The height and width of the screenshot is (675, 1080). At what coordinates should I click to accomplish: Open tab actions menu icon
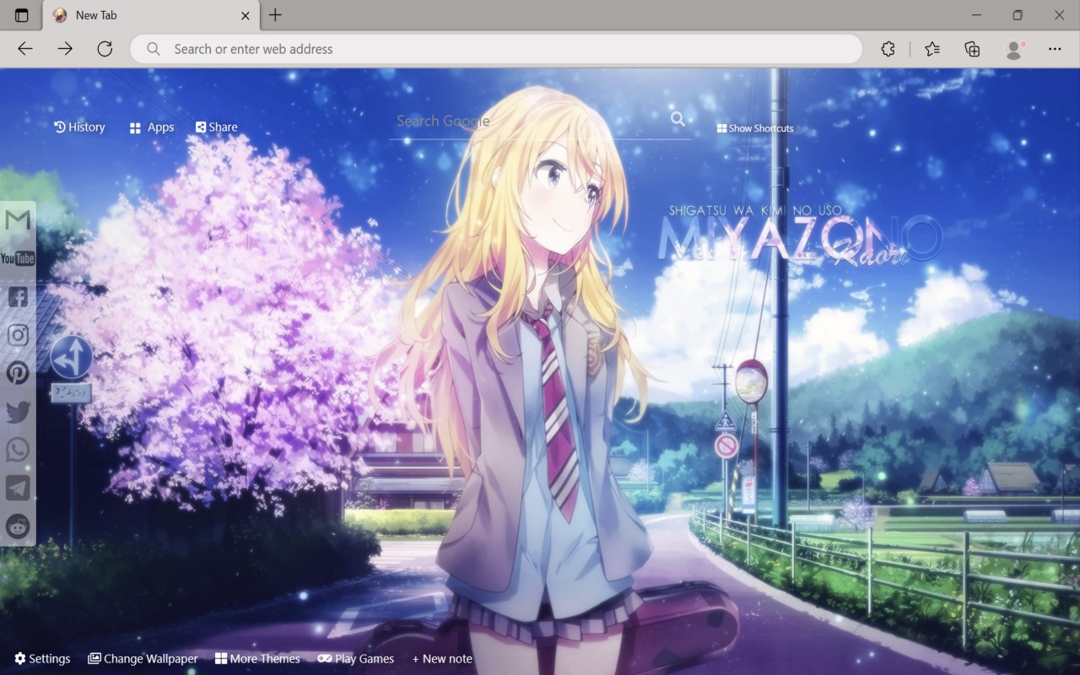(22, 15)
